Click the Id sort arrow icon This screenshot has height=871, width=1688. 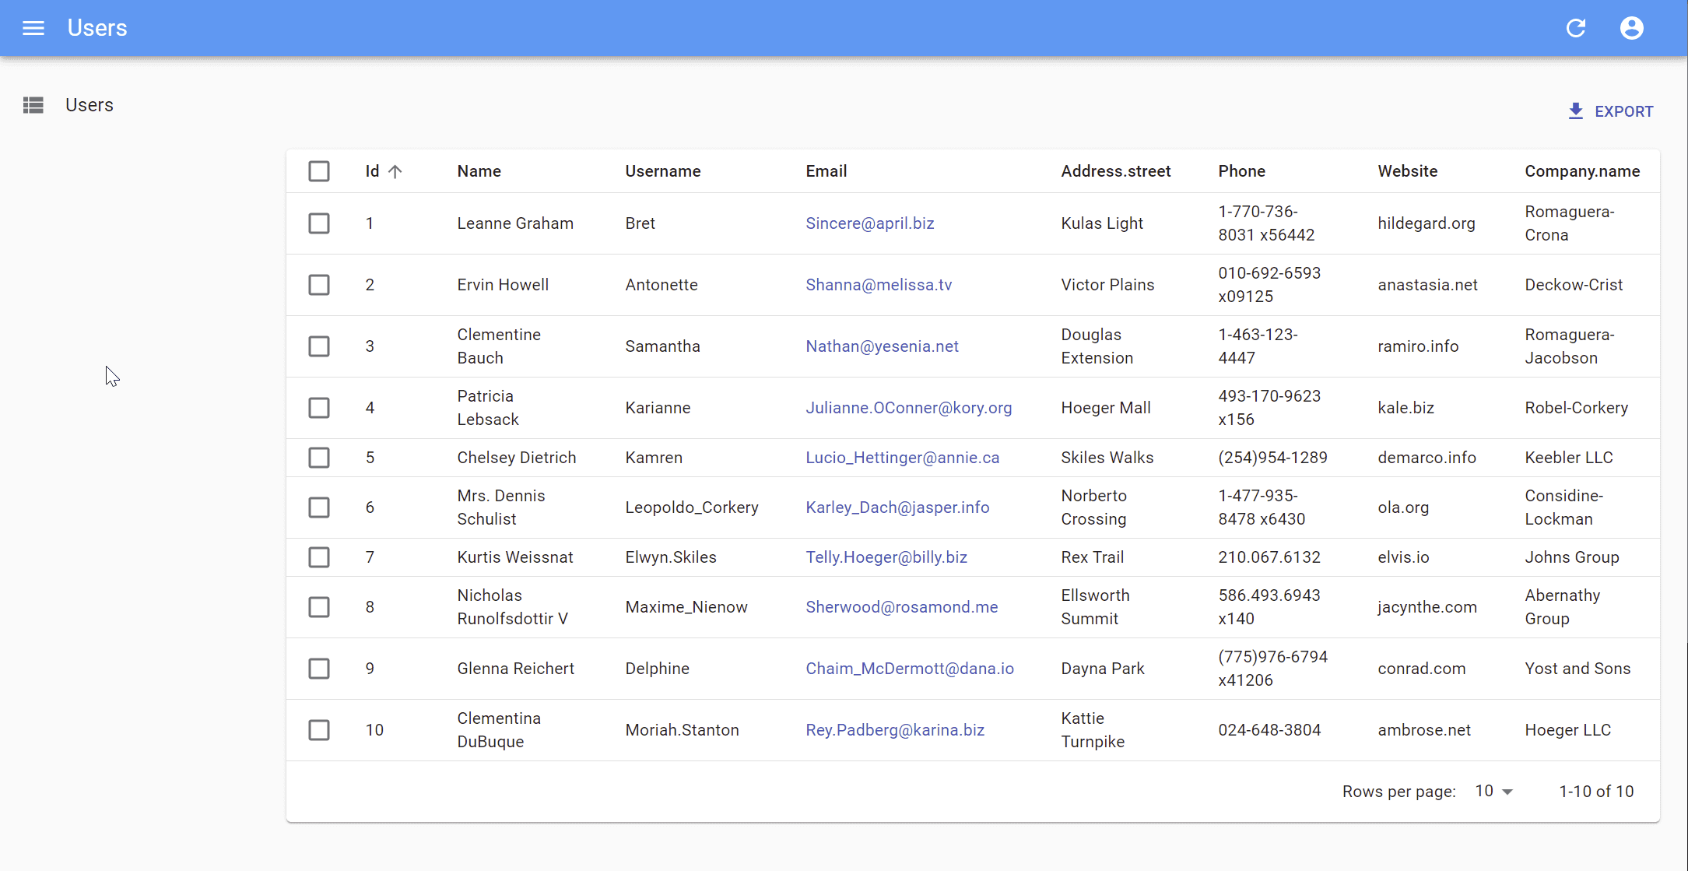coord(395,171)
